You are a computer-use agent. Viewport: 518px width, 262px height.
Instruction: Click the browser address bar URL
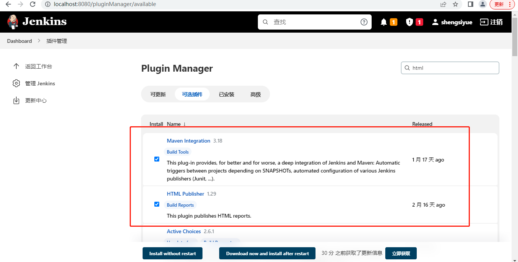point(105,4)
